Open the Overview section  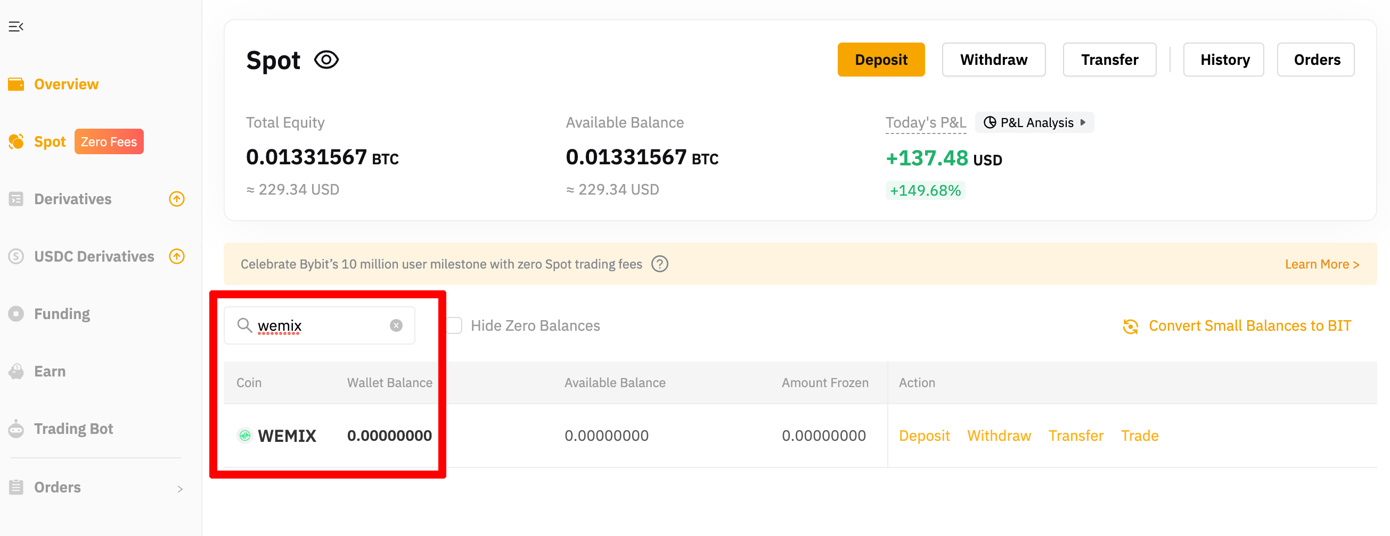(67, 85)
